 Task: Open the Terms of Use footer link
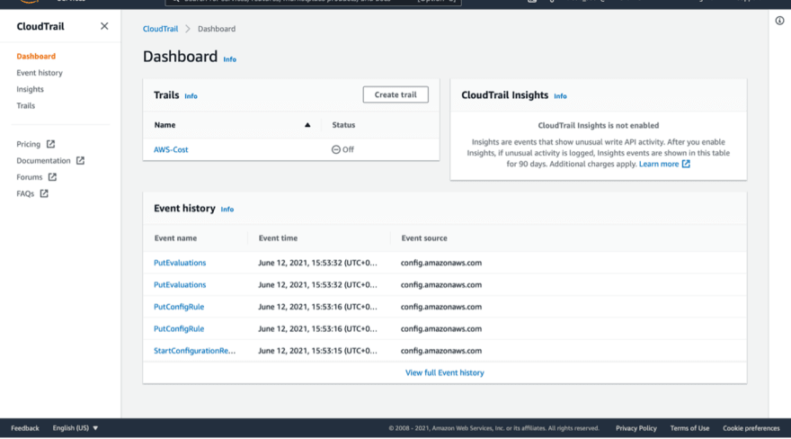(689, 428)
